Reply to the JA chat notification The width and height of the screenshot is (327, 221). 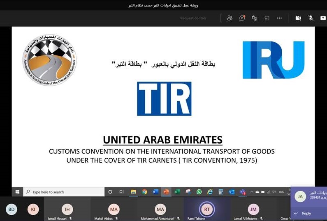306,213
